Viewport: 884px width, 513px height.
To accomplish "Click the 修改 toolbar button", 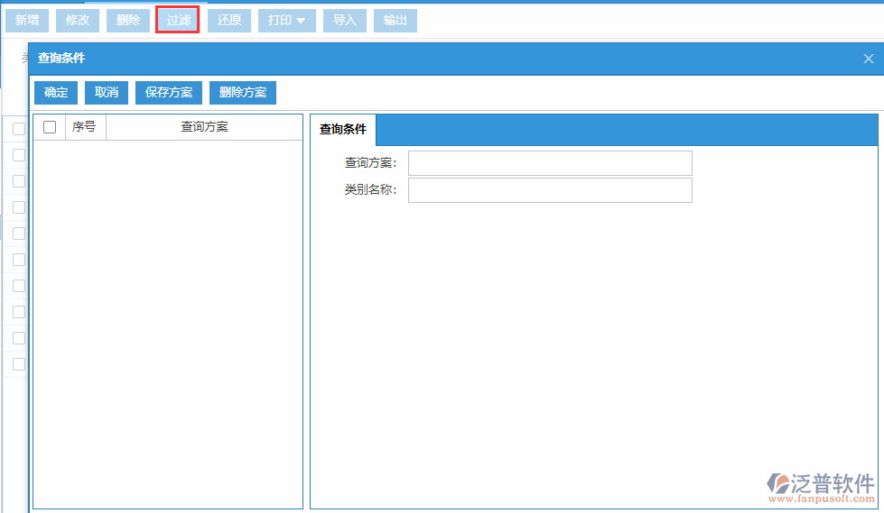I will pos(78,20).
